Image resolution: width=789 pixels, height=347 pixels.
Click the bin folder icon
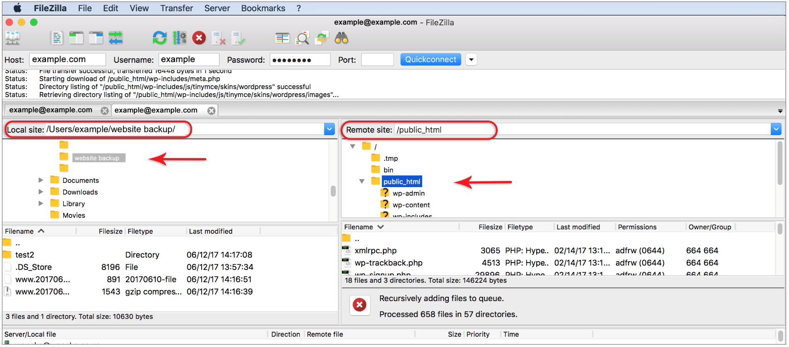pos(376,170)
